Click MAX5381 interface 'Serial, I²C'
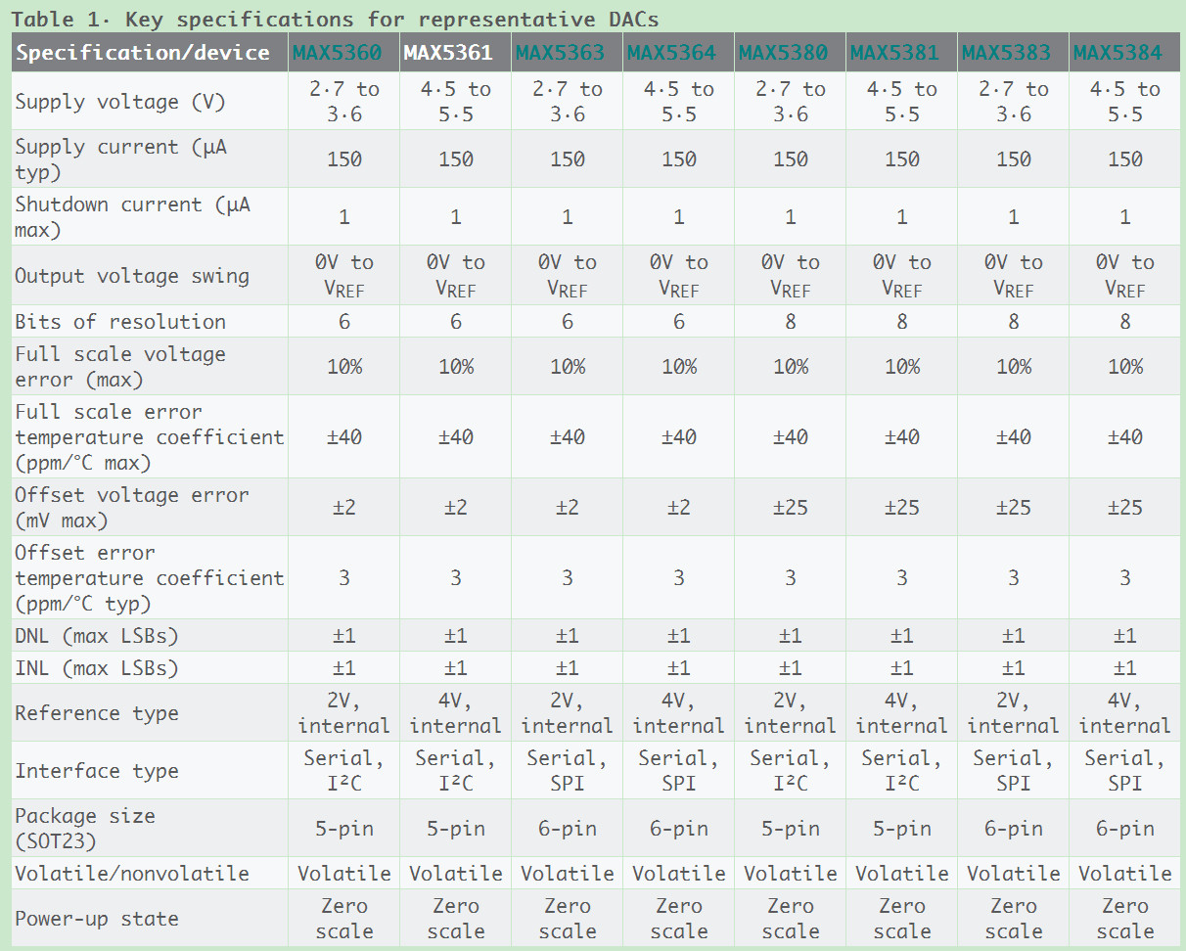 (x=901, y=771)
